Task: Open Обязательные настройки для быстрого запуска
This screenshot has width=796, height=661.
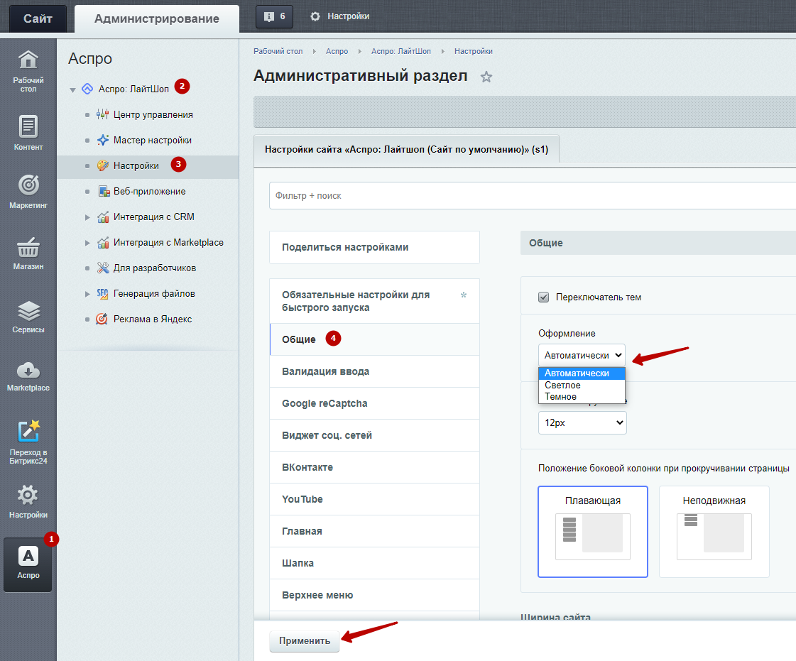Action: pos(375,301)
